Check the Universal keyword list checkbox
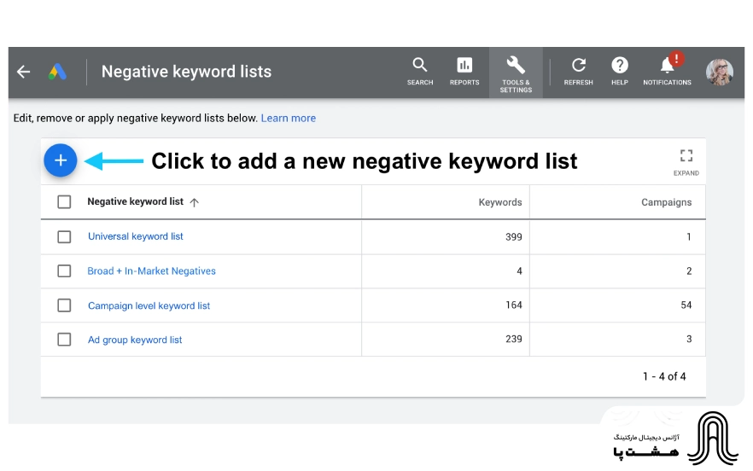The width and height of the screenshot is (753, 471). click(64, 236)
